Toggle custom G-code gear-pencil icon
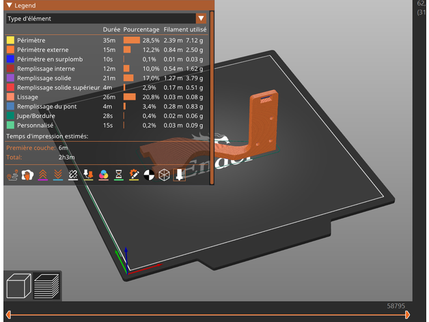This screenshot has height=322, width=429. tap(133, 175)
